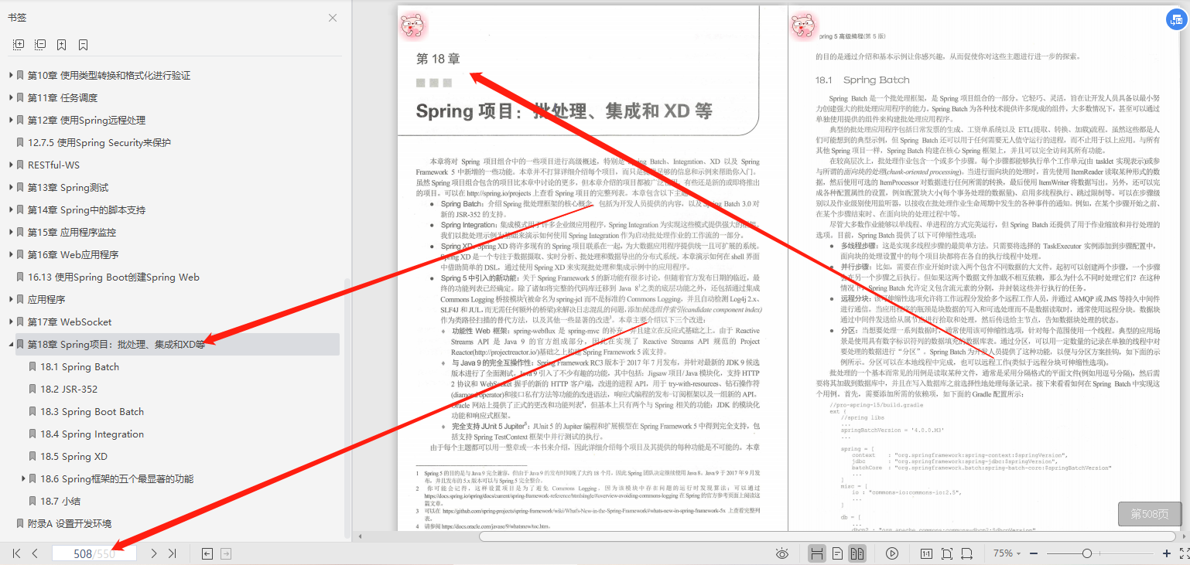Expand 第12章 使用Spring远程处理
The height and width of the screenshot is (565, 1190).
click(x=11, y=121)
